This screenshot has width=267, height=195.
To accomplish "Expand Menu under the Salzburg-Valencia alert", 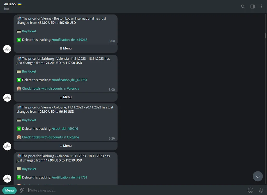I will pyautogui.click(x=65, y=97).
